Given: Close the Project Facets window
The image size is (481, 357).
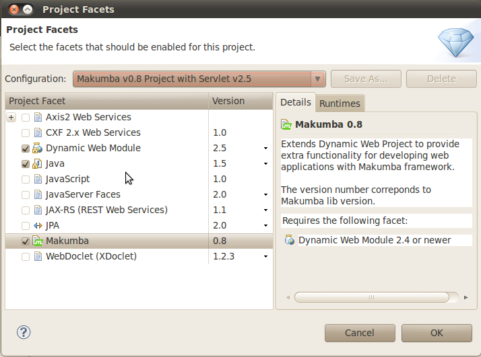Looking at the screenshot, I should (x=13, y=9).
